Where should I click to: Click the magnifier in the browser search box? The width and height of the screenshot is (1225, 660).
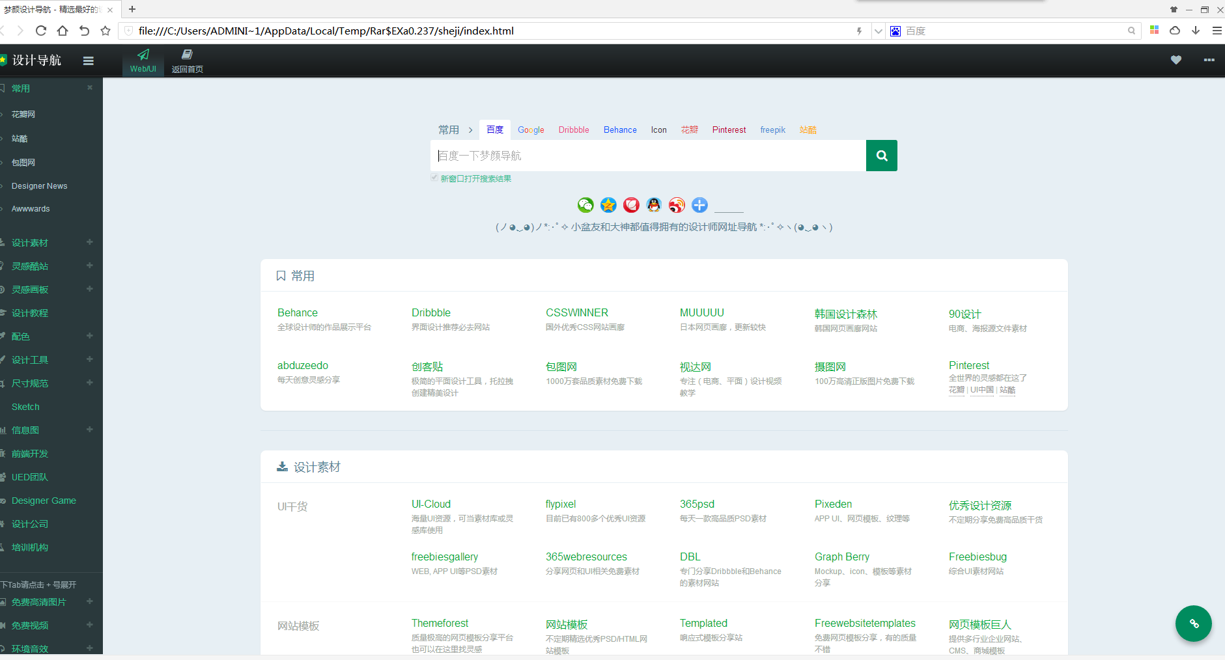(1132, 31)
